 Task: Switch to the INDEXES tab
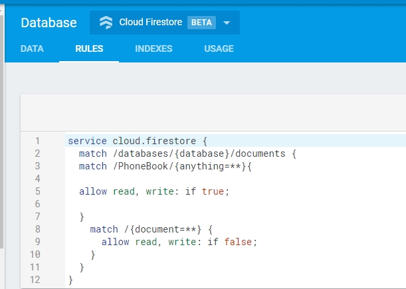tap(153, 48)
